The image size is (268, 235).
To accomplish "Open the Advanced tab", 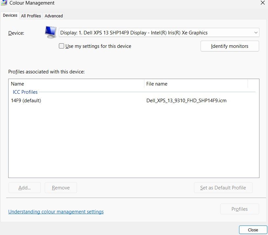I will click(x=54, y=16).
